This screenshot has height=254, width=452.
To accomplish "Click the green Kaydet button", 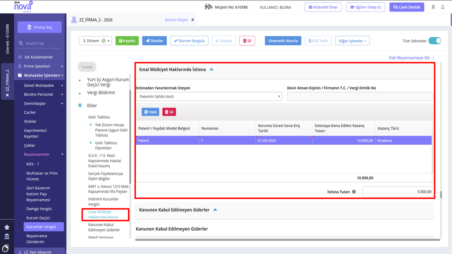I will pos(127,41).
